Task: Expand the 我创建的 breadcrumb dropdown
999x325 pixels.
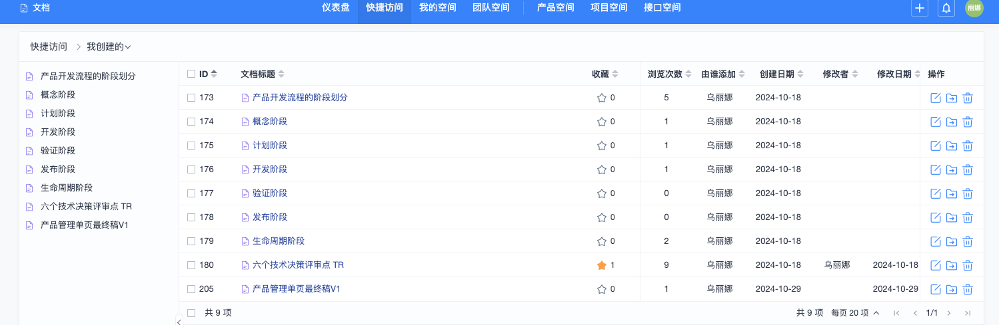Action: pyautogui.click(x=109, y=47)
